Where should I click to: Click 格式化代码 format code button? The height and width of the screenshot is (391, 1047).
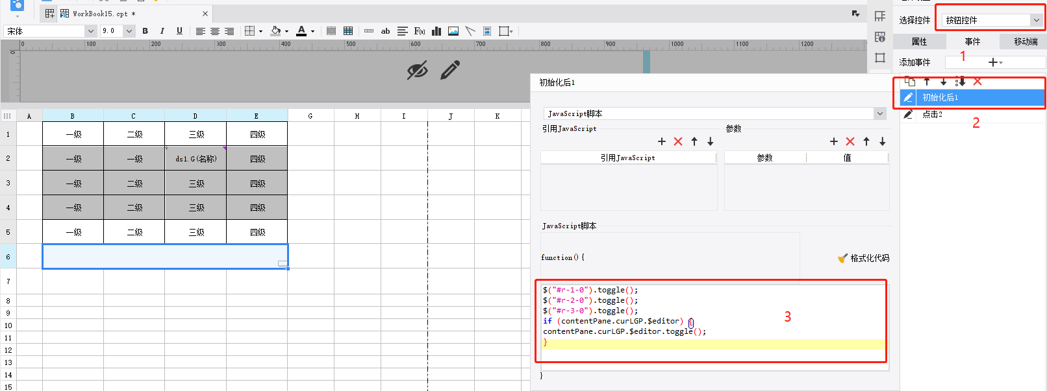(x=863, y=258)
